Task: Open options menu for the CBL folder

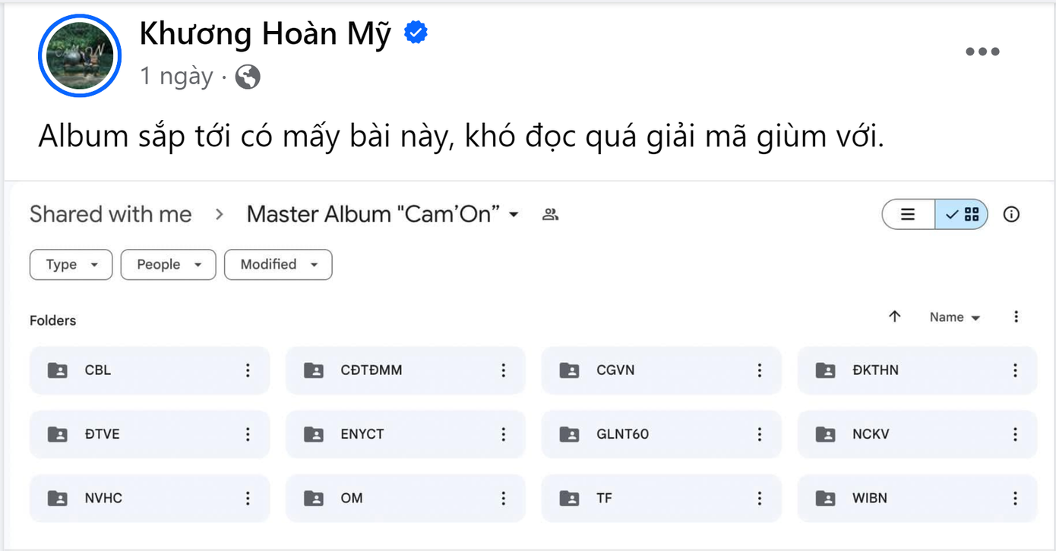Action: tap(247, 370)
